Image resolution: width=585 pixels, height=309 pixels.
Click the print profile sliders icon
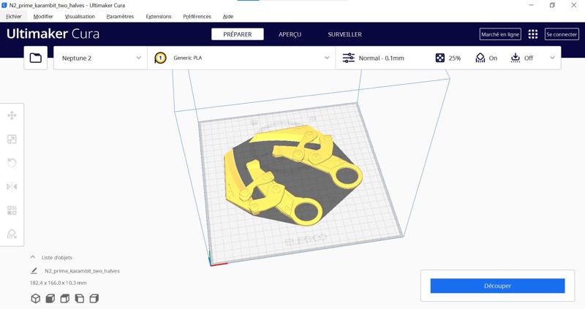pyautogui.click(x=349, y=58)
